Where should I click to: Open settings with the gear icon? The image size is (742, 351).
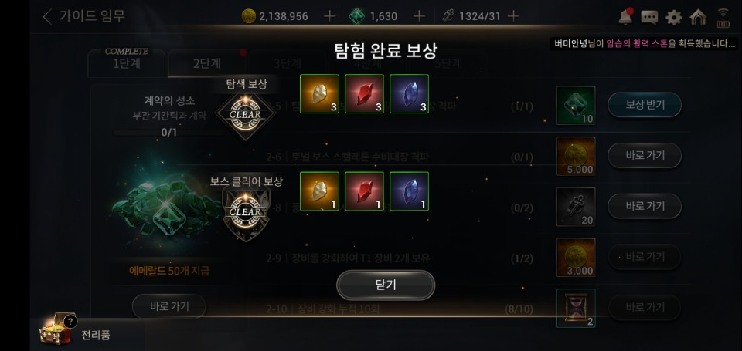click(674, 18)
